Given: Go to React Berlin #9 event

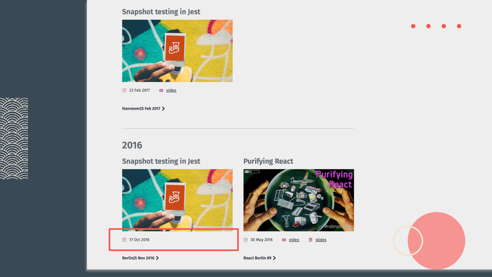Looking at the screenshot, I should click(x=257, y=258).
